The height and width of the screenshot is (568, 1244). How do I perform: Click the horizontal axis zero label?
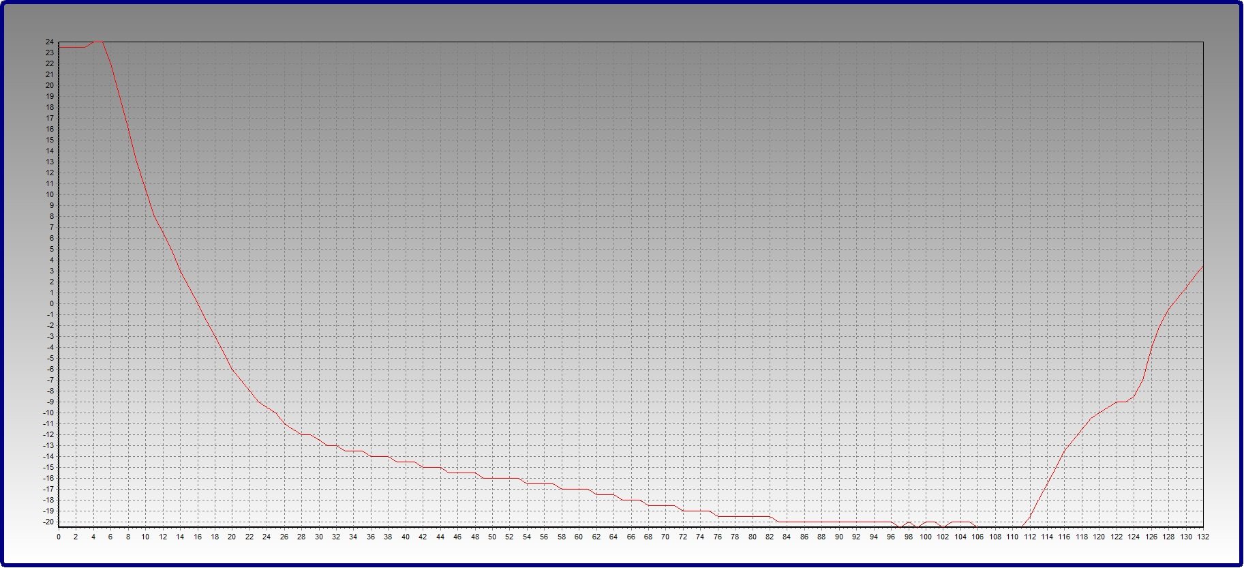tap(59, 537)
